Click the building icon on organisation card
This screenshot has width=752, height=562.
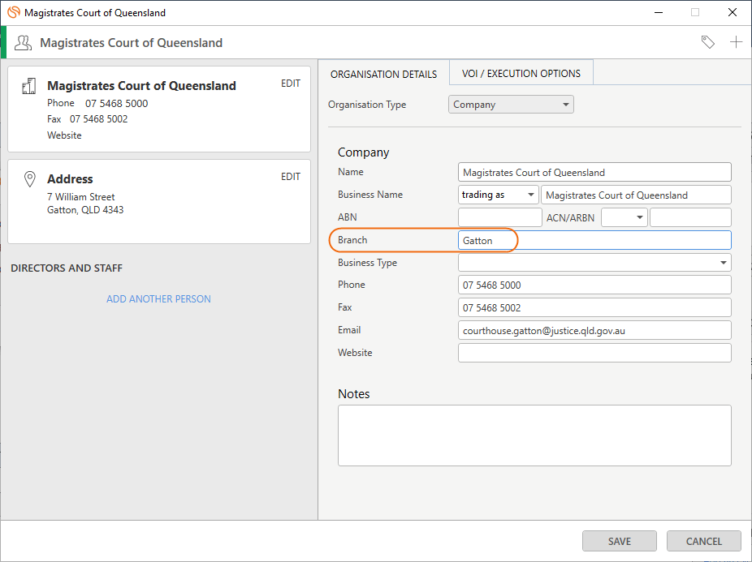[28, 86]
